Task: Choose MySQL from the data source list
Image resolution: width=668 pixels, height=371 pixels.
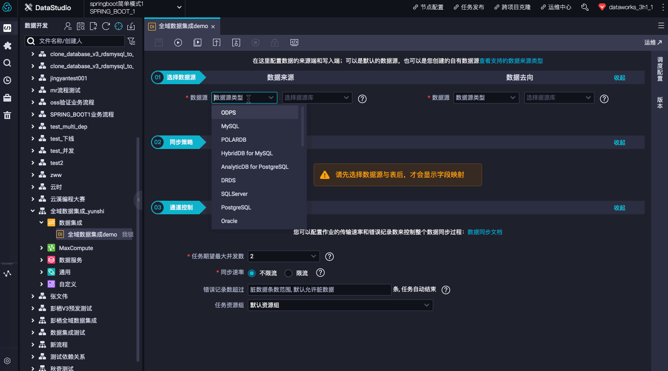Action: point(255,126)
